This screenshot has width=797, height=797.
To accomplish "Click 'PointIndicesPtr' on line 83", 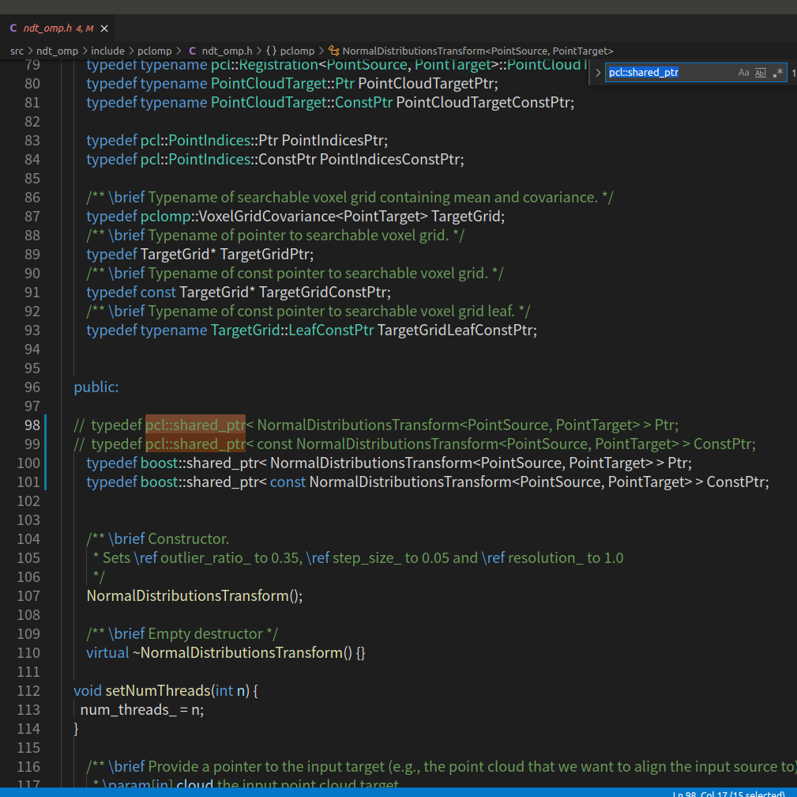I will pyautogui.click(x=333, y=141).
